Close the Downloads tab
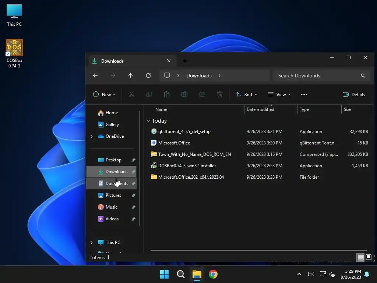377x283 pixels. click(169, 61)
